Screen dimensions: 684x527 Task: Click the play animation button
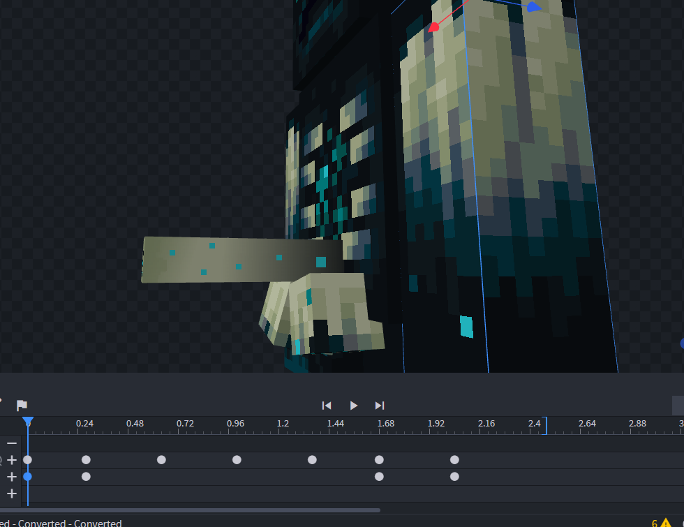[353, 406]
